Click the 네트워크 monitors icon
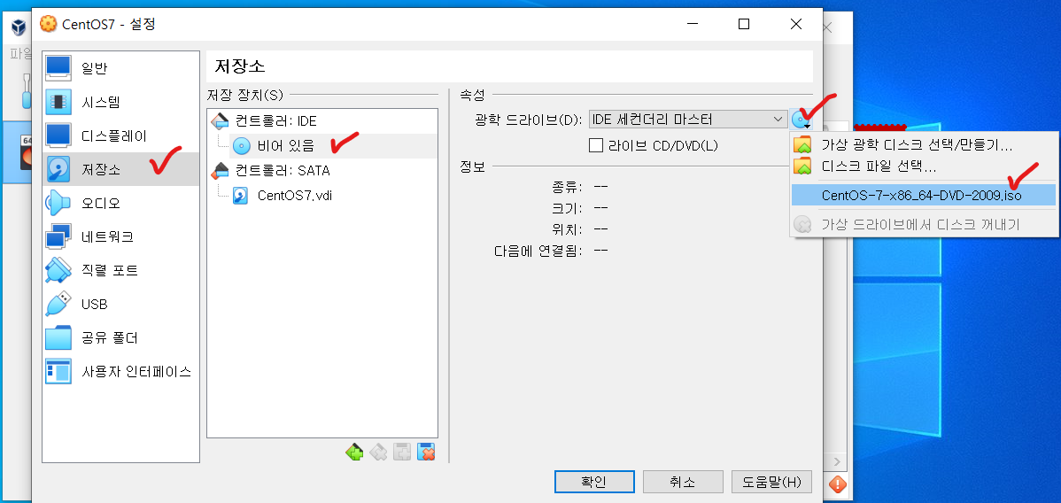 click(58, 236)
